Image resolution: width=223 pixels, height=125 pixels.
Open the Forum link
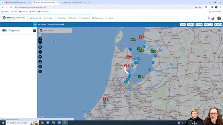[x=72, y=18]
